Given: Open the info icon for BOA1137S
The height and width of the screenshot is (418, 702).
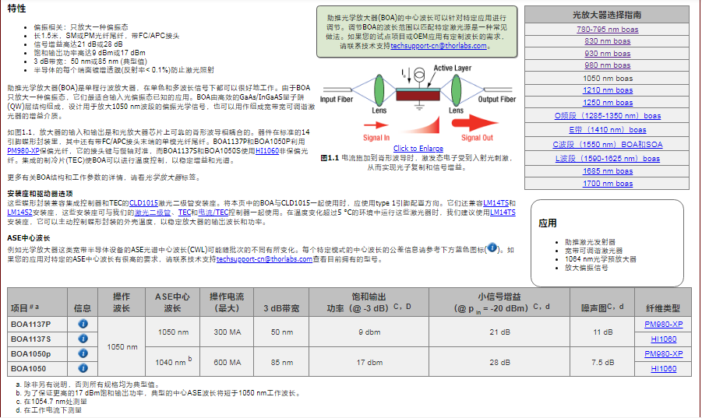Looking at the screenshot, I should click(83, 339).
